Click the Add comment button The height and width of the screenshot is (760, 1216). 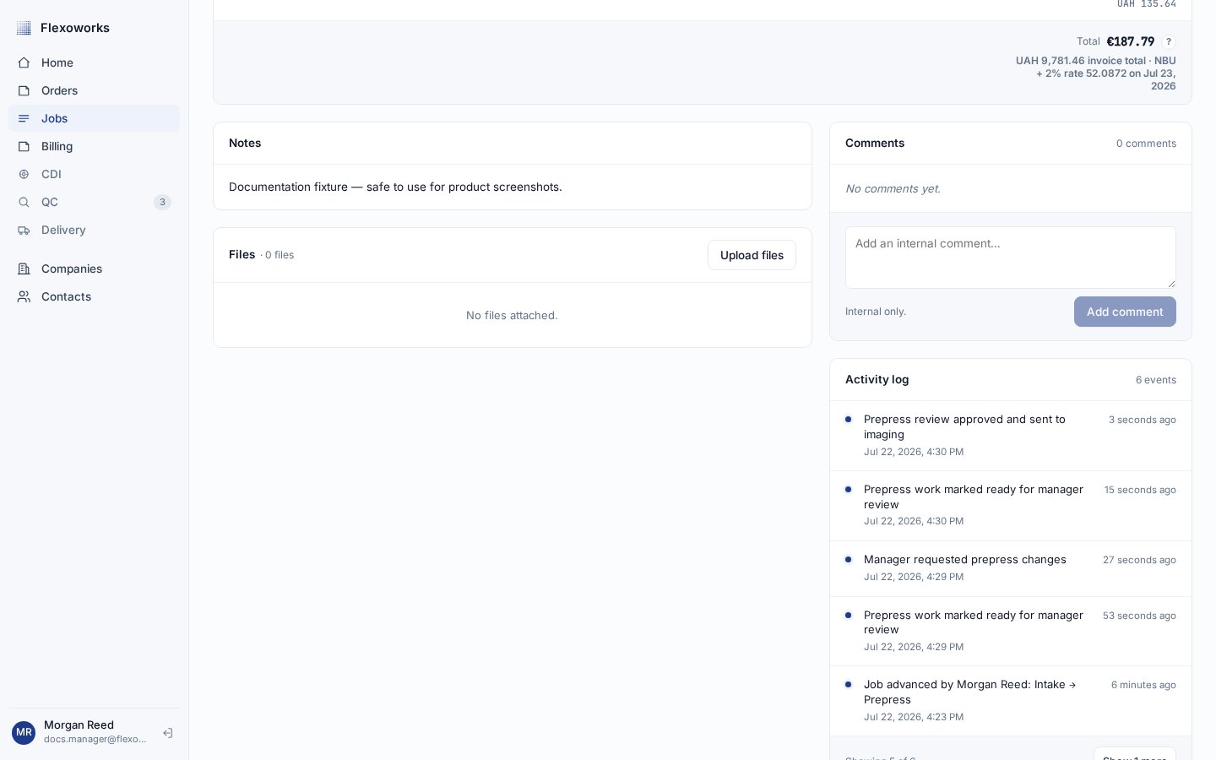[x=1125, y=312]
